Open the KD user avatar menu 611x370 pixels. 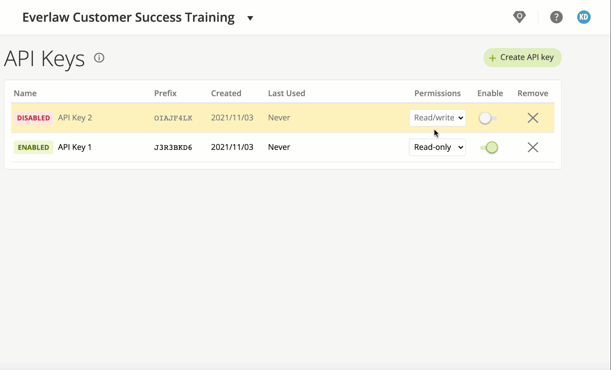[x=584, y=17]
